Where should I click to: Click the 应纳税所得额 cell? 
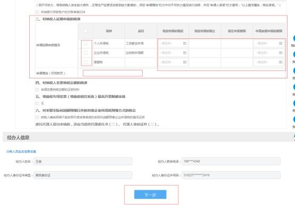[135, 53]
